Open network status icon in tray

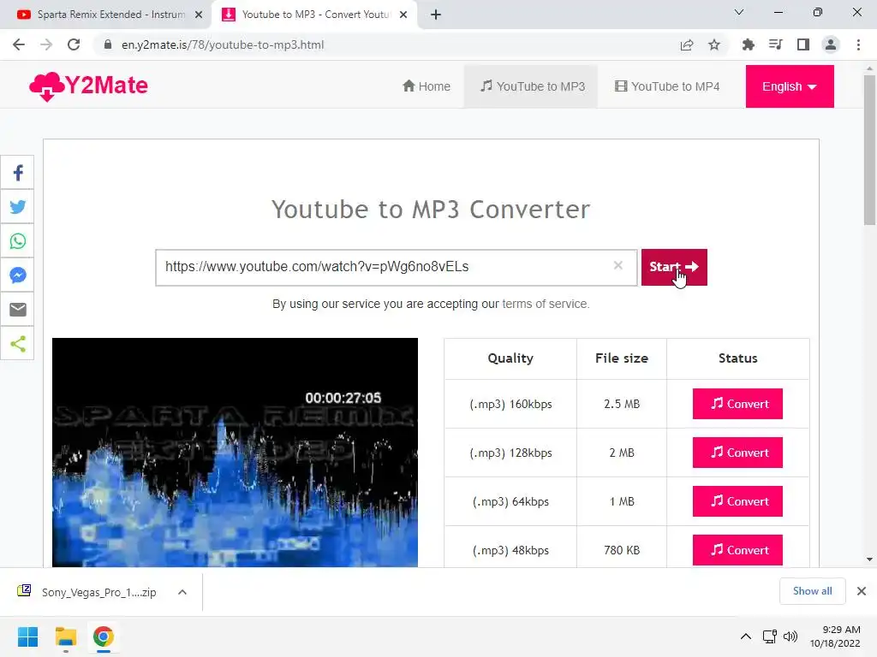click(770, 636)
